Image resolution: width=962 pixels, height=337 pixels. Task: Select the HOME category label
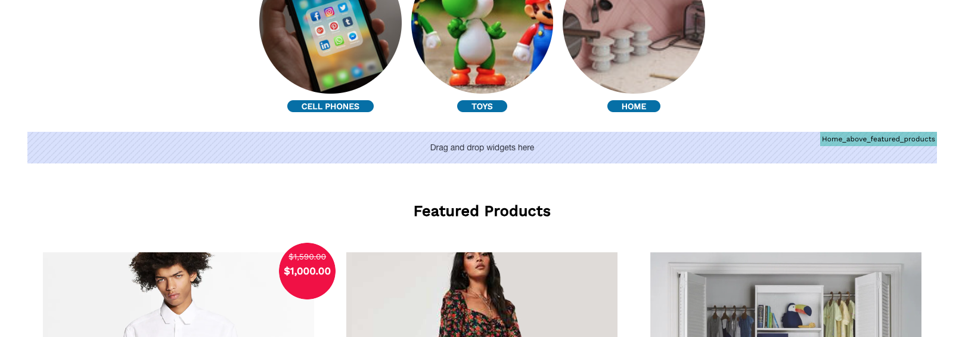[634, 106]
